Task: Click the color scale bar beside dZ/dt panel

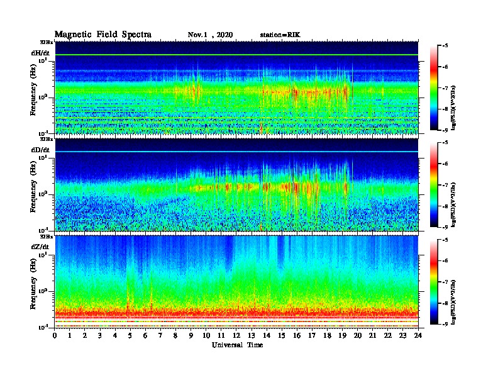Action: coord(434,282)
